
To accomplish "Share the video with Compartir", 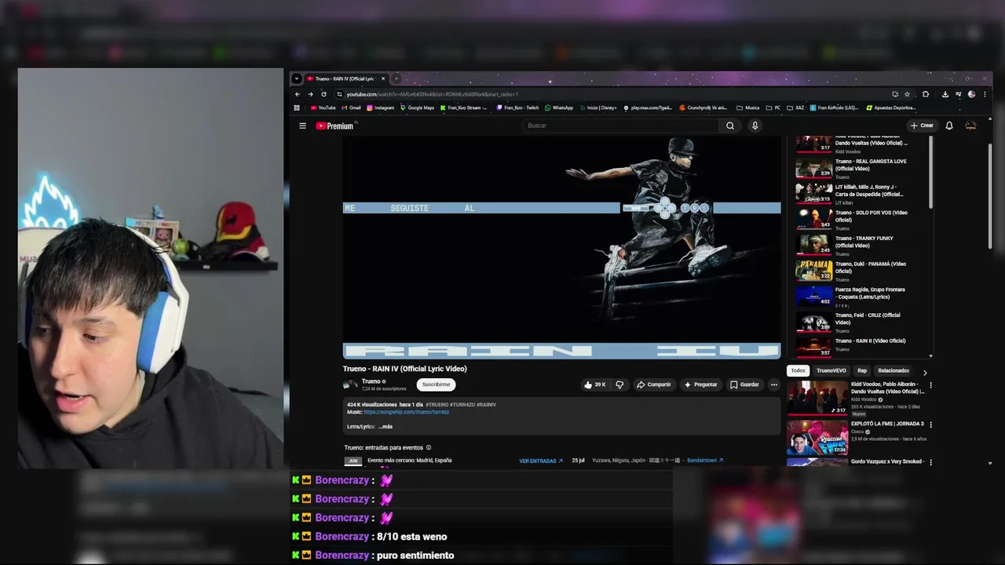I will coord(654,385).
